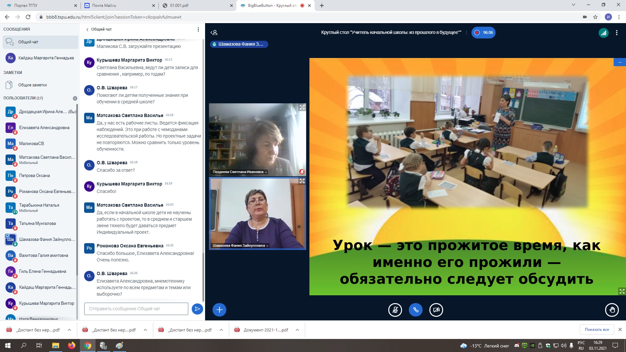Toggle the user list panel icon

tap(214, 32)
